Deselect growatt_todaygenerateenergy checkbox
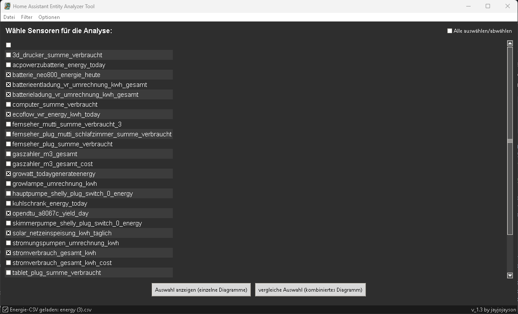 pyautogui.click(x=8, y=174)
